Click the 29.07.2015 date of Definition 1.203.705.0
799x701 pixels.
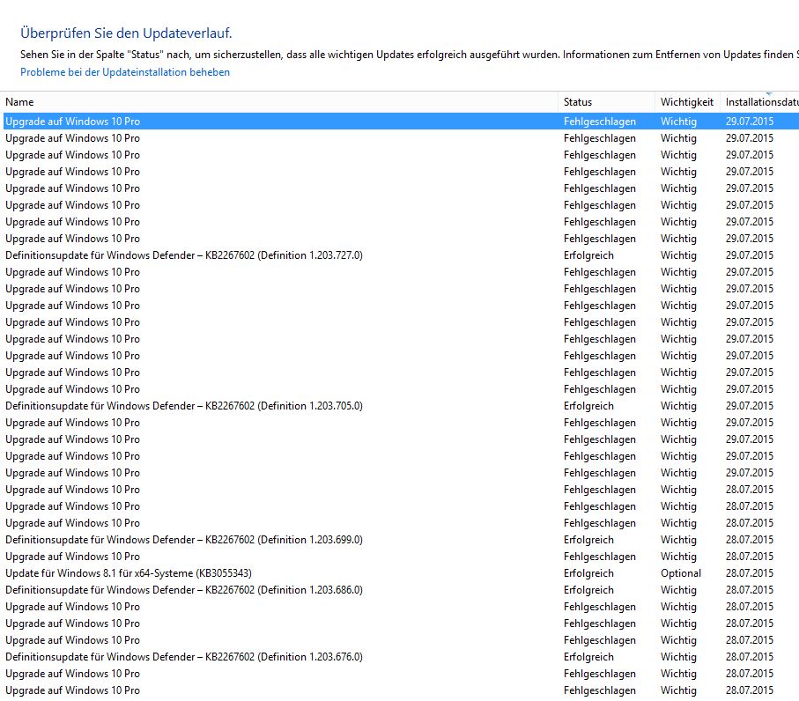click(x=750, y=406)
